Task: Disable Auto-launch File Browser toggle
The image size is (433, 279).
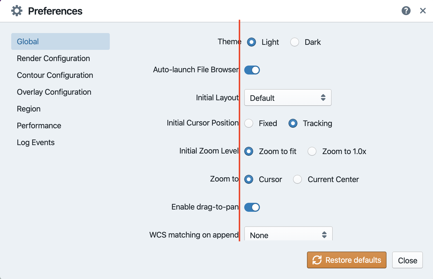Action: coord(252,70)
